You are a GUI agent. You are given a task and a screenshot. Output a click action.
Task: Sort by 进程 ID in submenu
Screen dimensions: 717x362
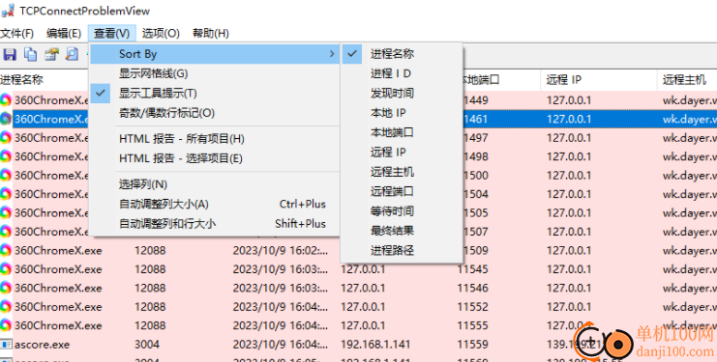402,73
